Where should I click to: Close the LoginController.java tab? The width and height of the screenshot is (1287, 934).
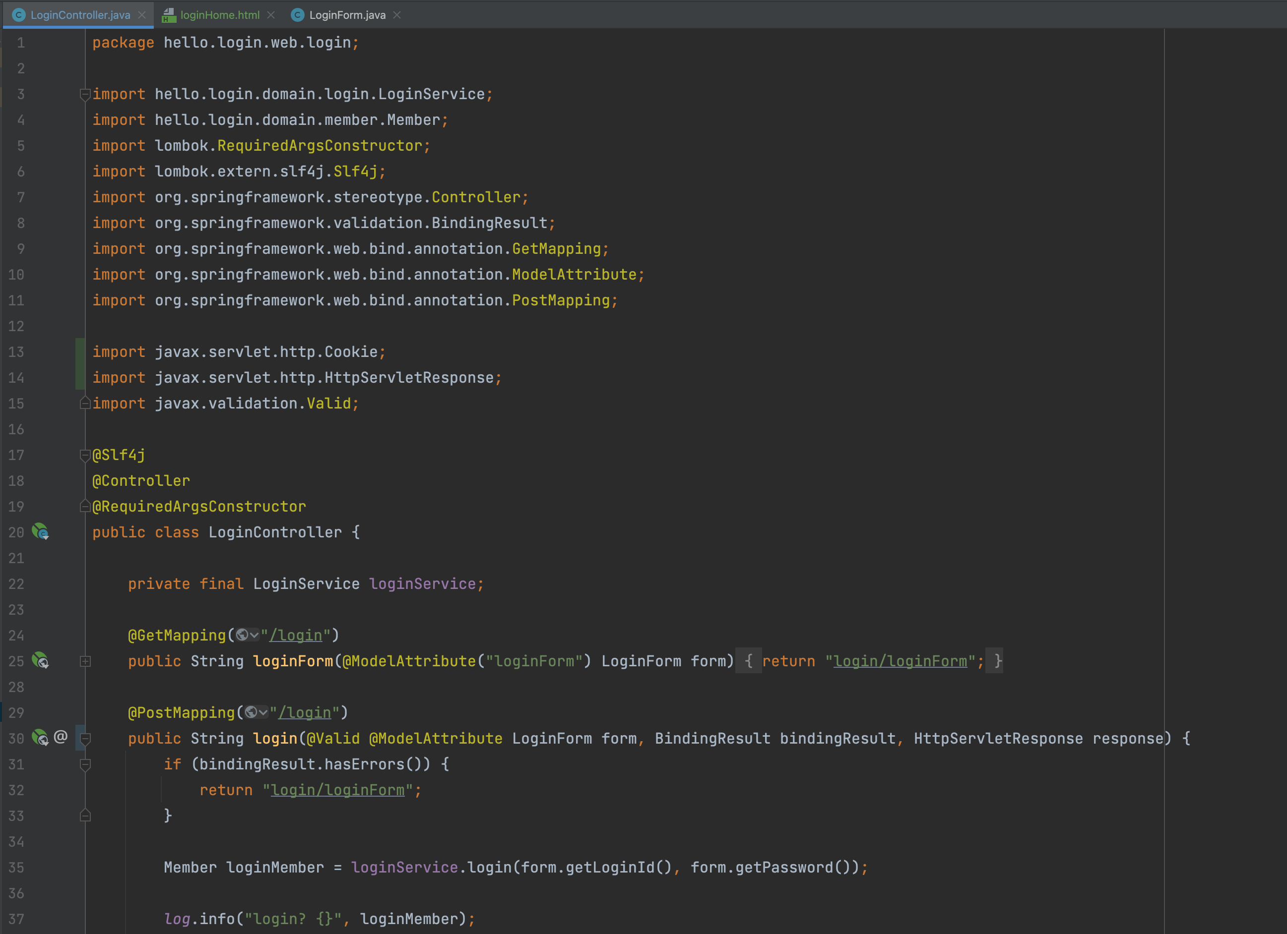tap(142, 15)
